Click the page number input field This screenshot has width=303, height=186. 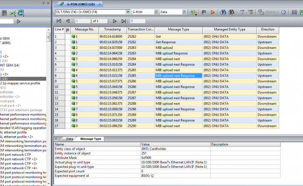[x=83, y=21]
